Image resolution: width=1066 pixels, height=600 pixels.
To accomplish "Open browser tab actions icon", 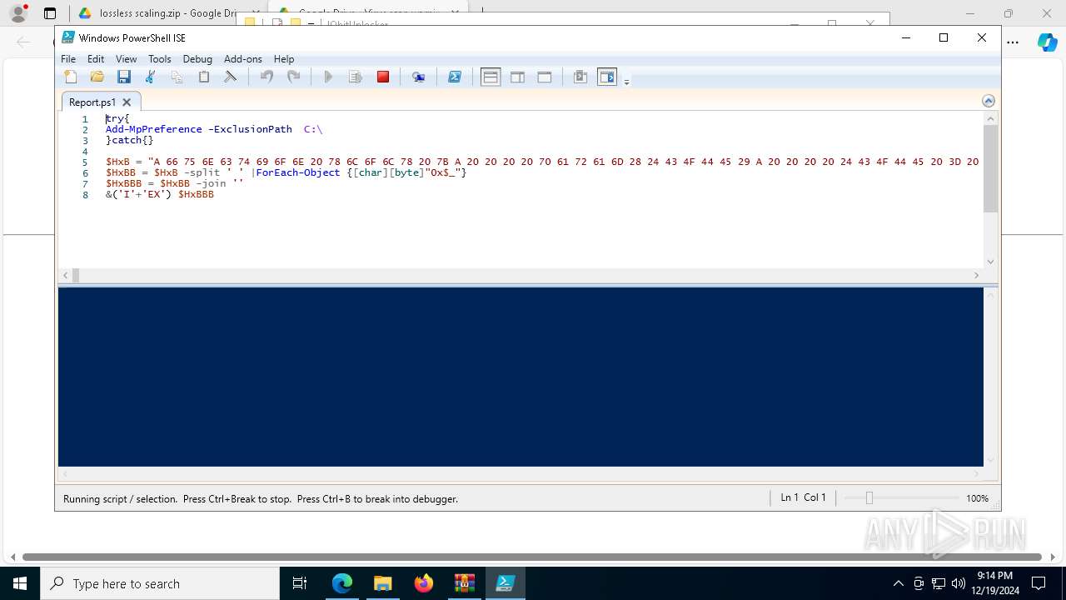I will (x=50, y=13).
